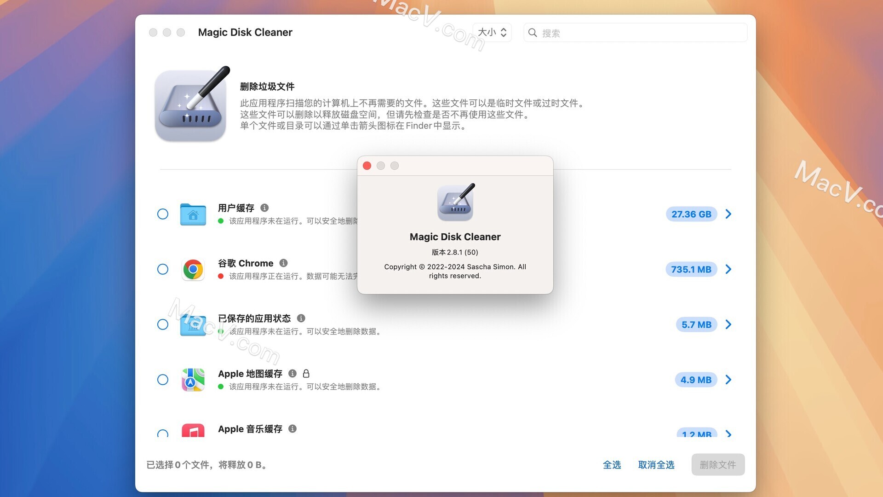
Task: Click the info icon beside Apple 地图缓存
Action: 292,374
